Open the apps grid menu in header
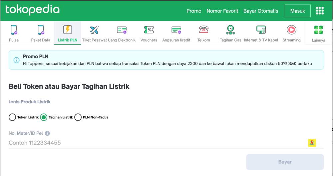 click(x=320, y=11)
